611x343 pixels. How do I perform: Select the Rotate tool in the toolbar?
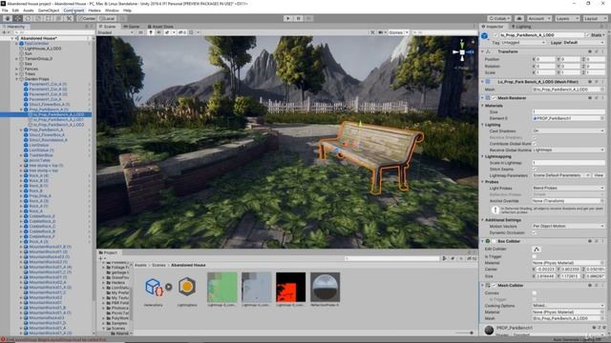click(28, 18)
